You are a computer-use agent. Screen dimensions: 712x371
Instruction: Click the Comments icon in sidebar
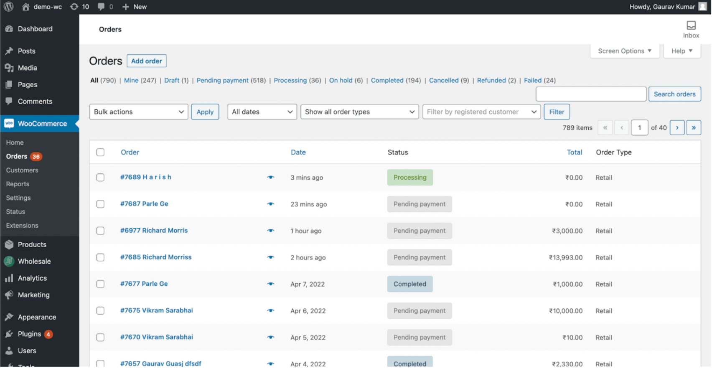9,101
